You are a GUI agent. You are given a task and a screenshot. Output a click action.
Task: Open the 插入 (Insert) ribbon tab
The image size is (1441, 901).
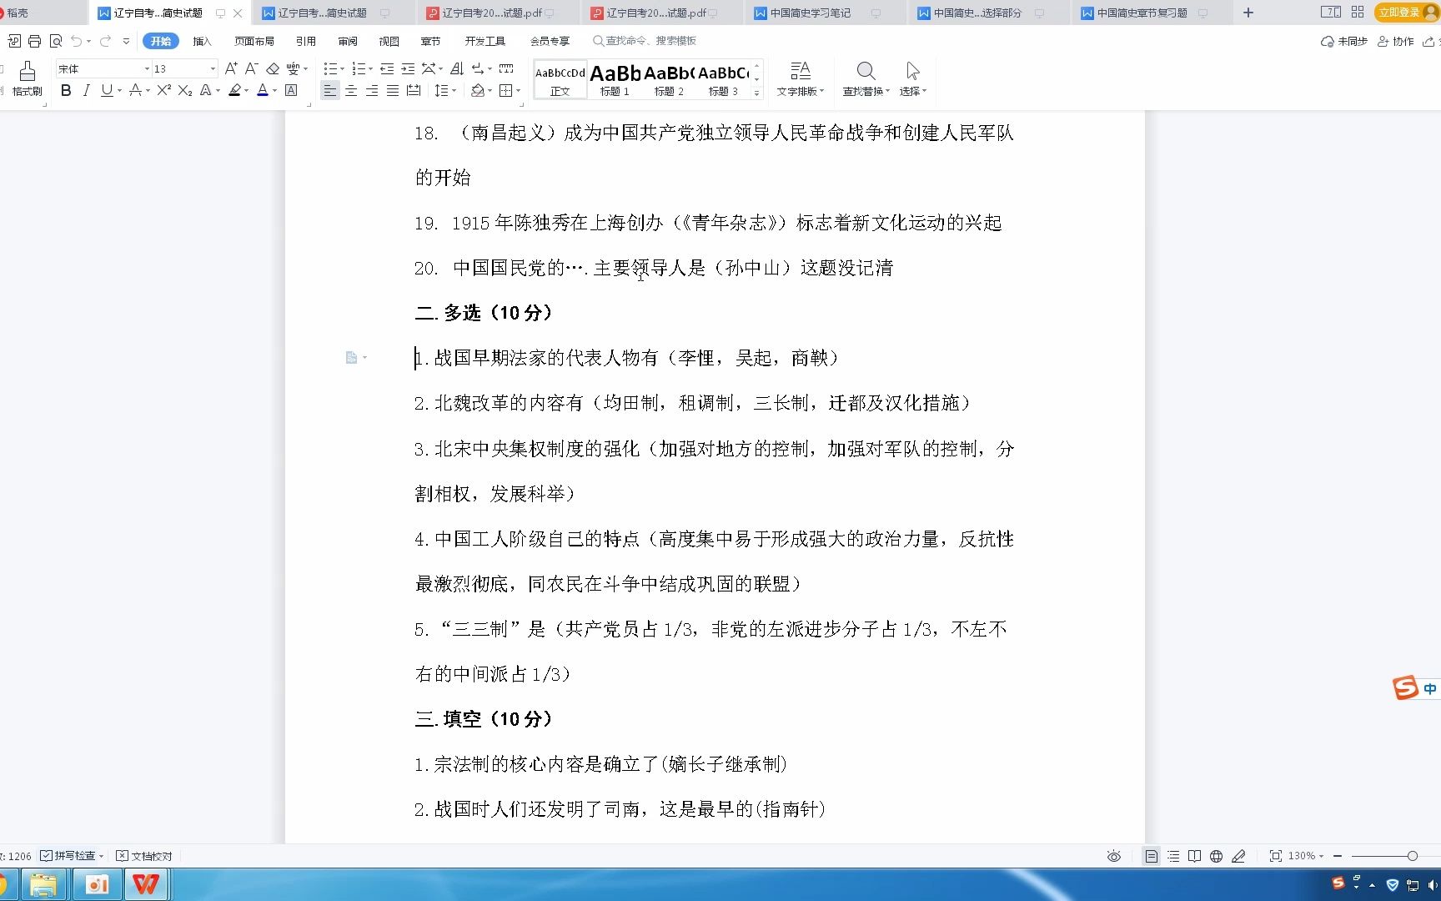click(202, 41)
